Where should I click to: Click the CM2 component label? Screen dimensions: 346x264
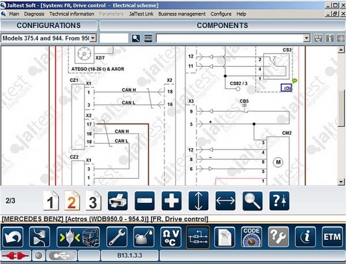click(287, 133)
